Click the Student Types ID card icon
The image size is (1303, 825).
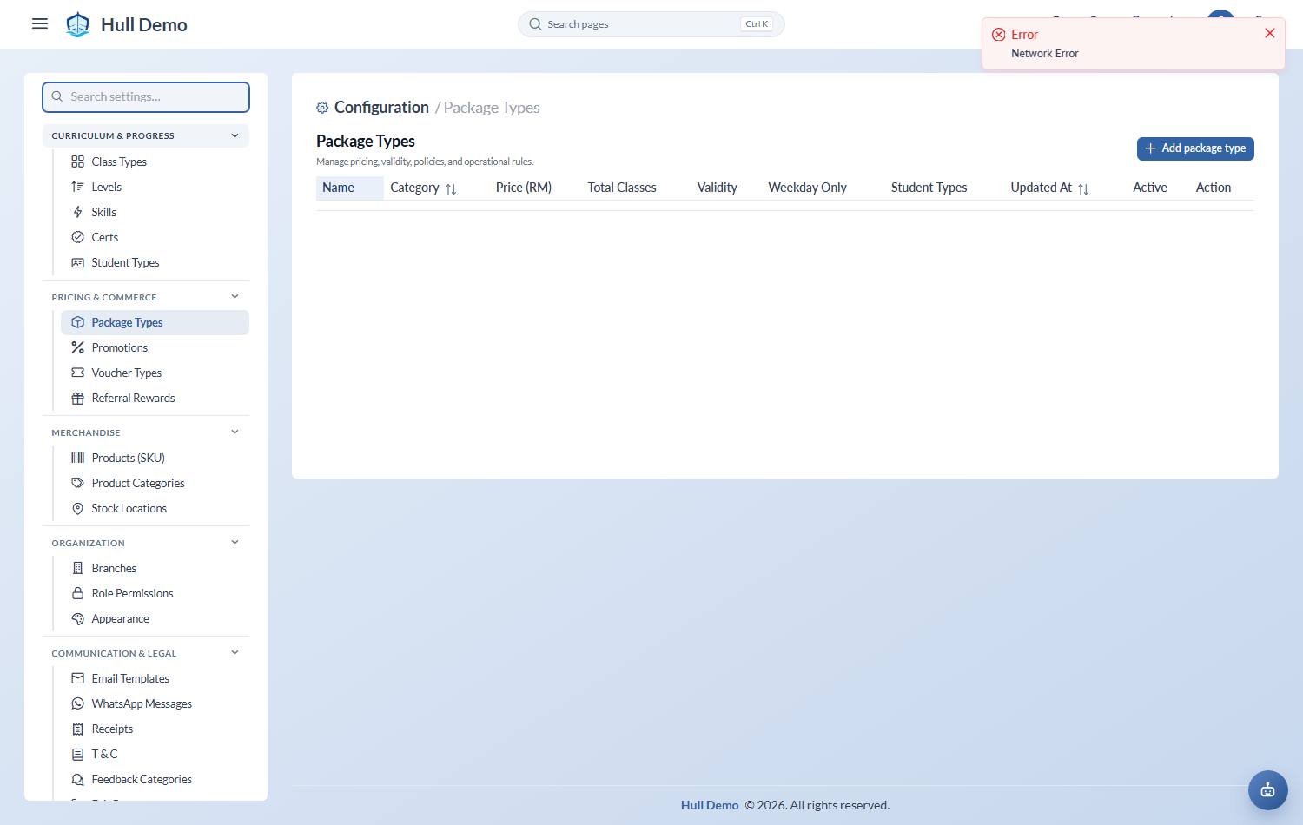coord(78,262)
